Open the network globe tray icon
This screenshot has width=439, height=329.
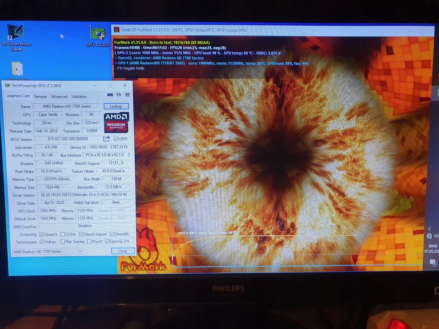click(429, 236)
